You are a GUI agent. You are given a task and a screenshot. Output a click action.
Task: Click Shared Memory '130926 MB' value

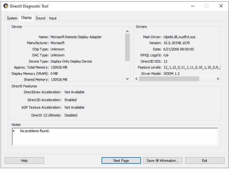click(59, 80)
